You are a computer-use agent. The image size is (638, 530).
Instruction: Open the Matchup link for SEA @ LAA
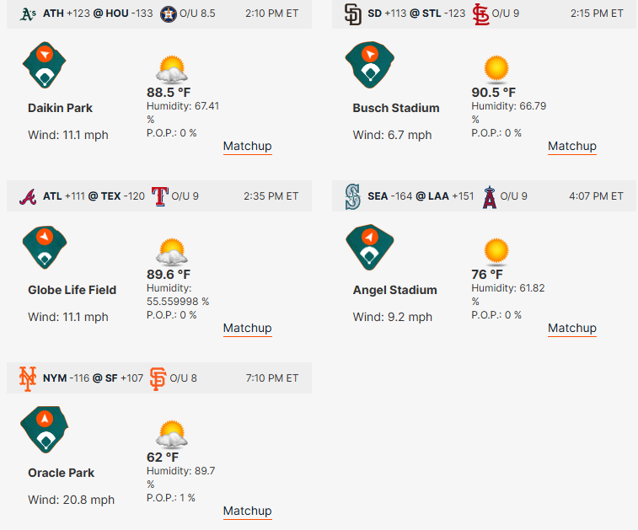click(571, 328)
